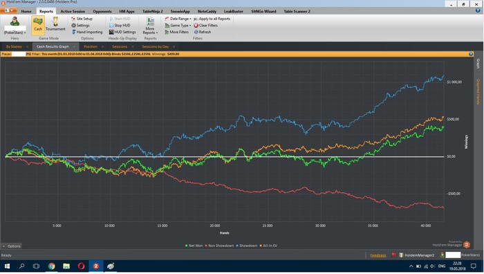Open the SitNGo Wizard ribbon tab
484x274 pixels.
coord(263,11)
